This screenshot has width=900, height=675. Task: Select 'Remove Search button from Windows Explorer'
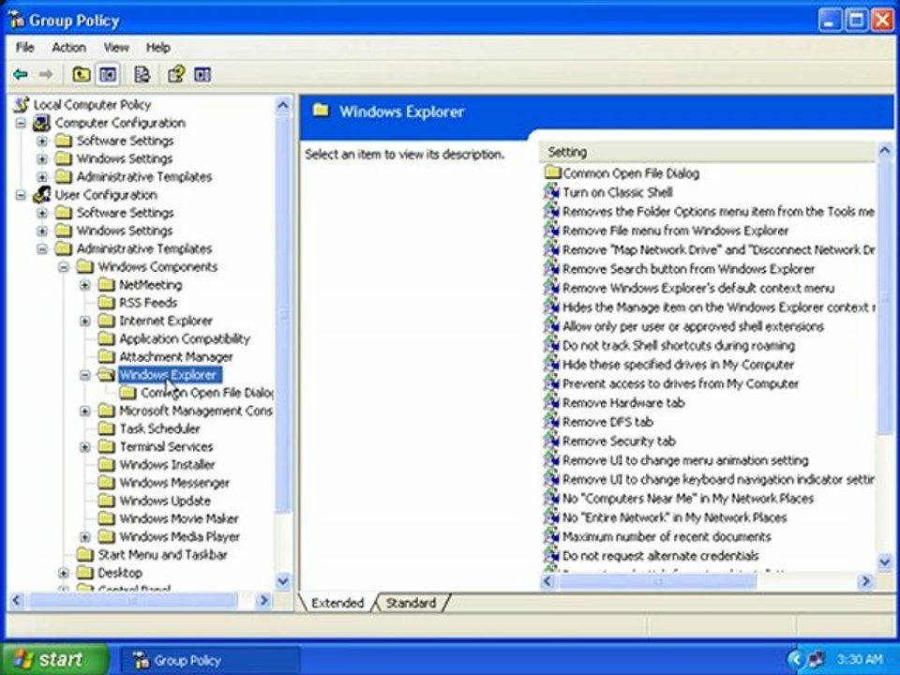tap(688, 269)
